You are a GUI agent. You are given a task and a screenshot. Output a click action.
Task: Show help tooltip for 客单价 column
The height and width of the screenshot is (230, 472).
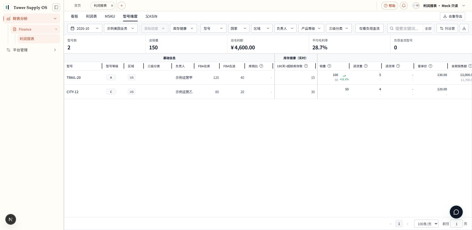[x=430, y=66]
